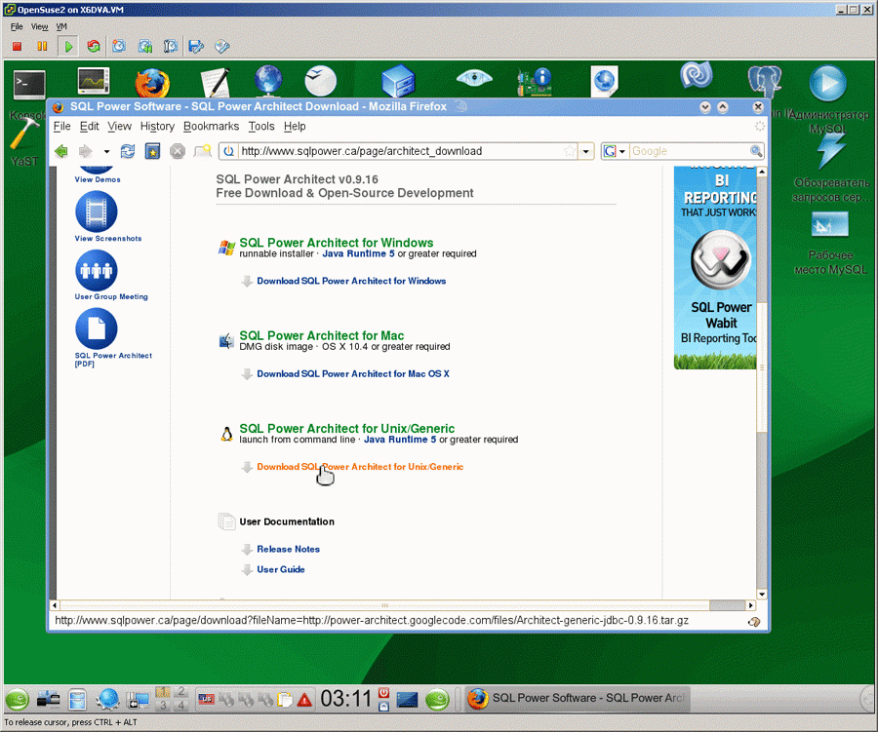This screenshot has height=732, width=878.
Task: Click the red warning triangle tray icon
Action: [304, 700]
